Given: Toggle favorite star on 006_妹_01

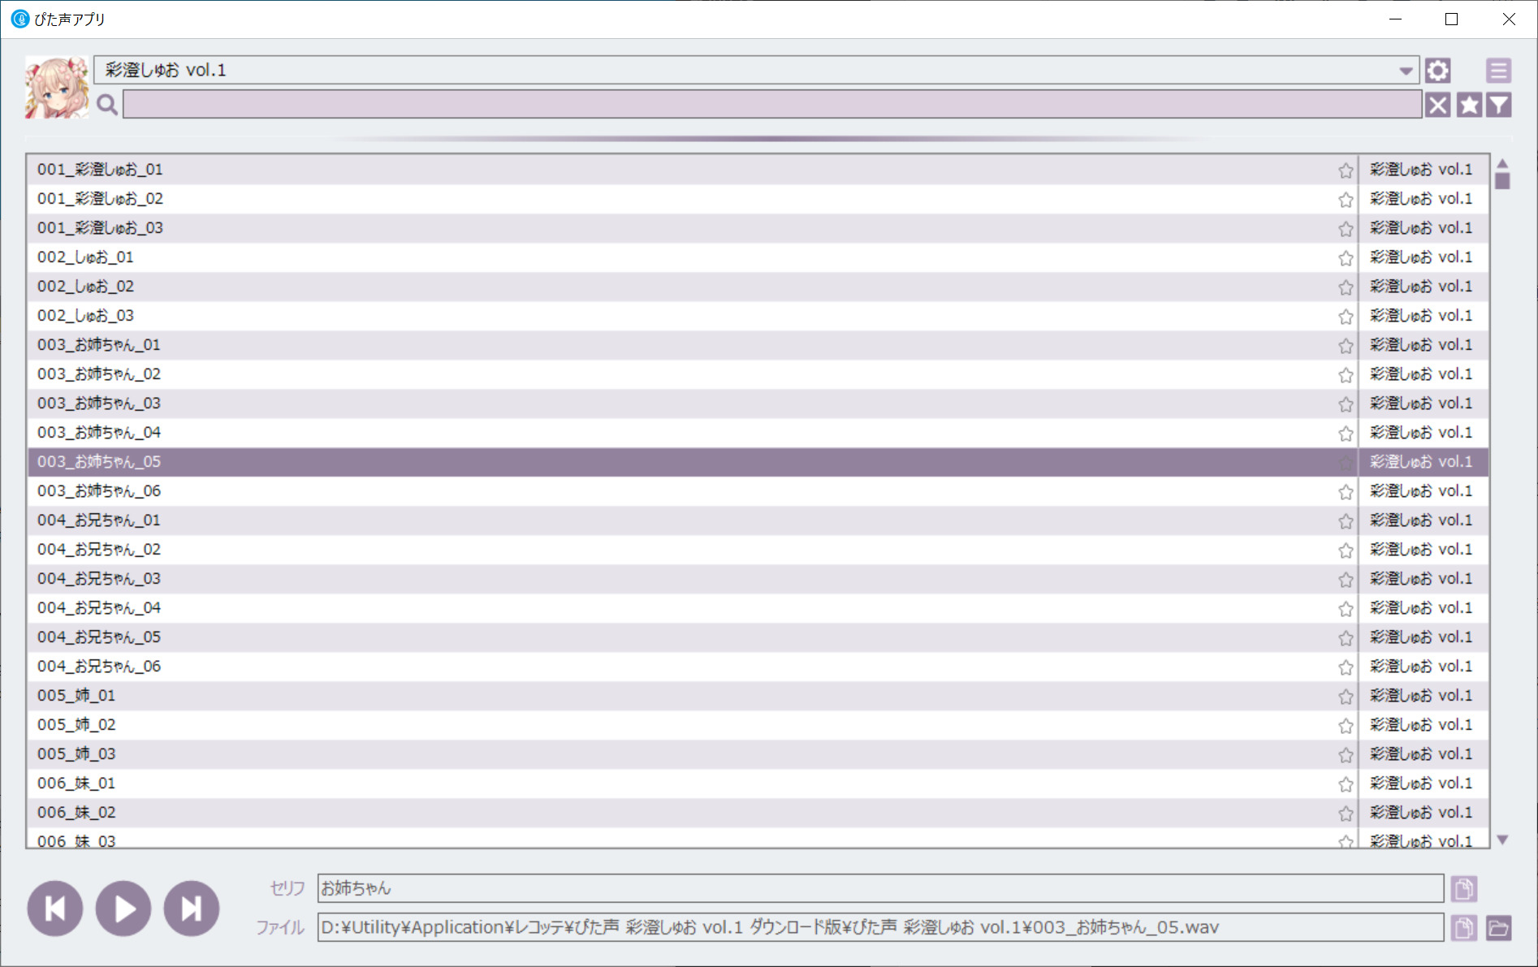Looking at the screenshot, I should [1346, 784].
